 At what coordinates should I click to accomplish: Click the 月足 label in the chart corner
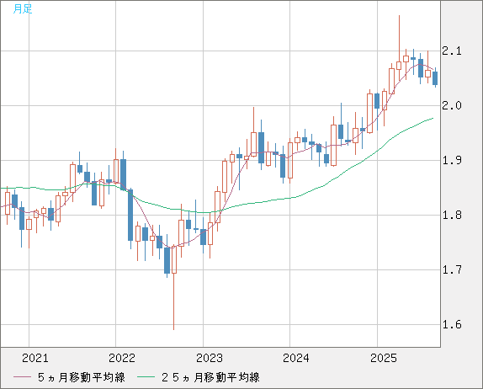tap(23, 9)
